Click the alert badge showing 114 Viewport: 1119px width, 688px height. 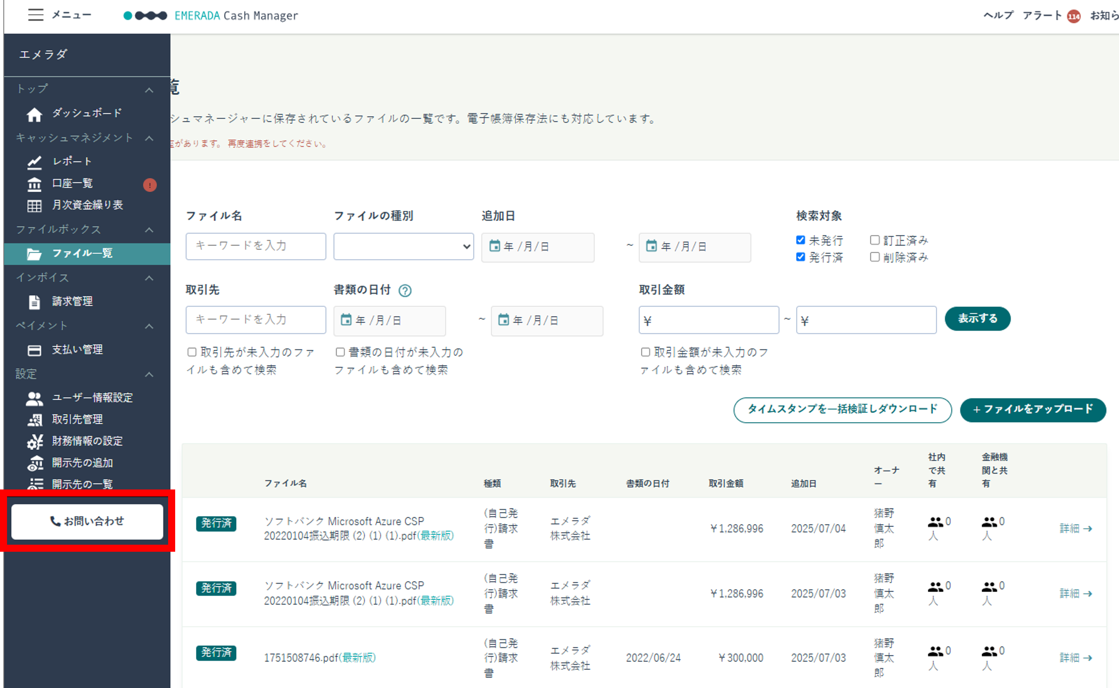[1073, 16]
